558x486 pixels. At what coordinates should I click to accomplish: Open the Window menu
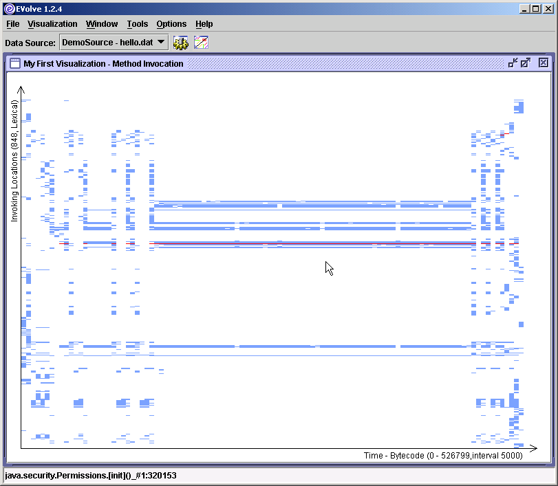point(102,24)
